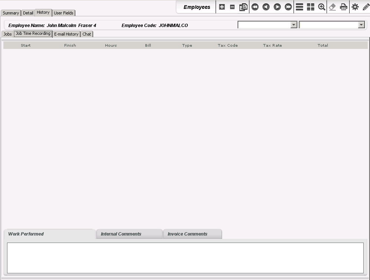Click the print icon

(x=344, y=7)
